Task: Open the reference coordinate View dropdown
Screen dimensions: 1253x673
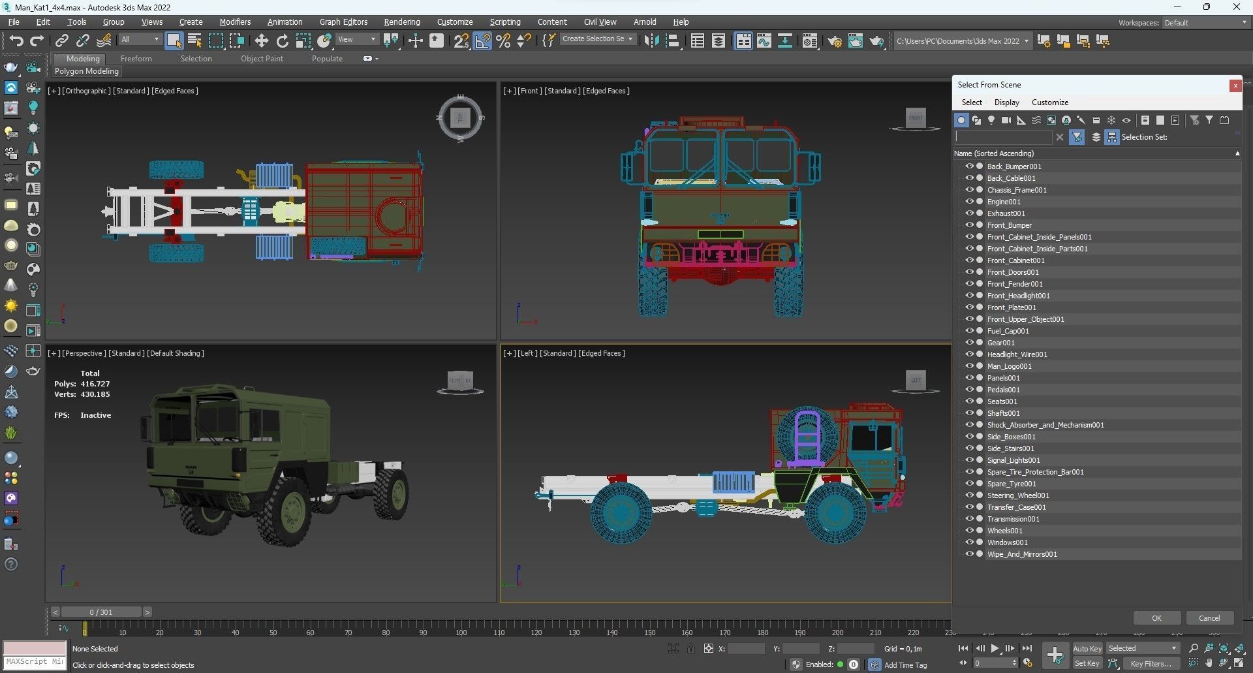Action: coord(356,39)
